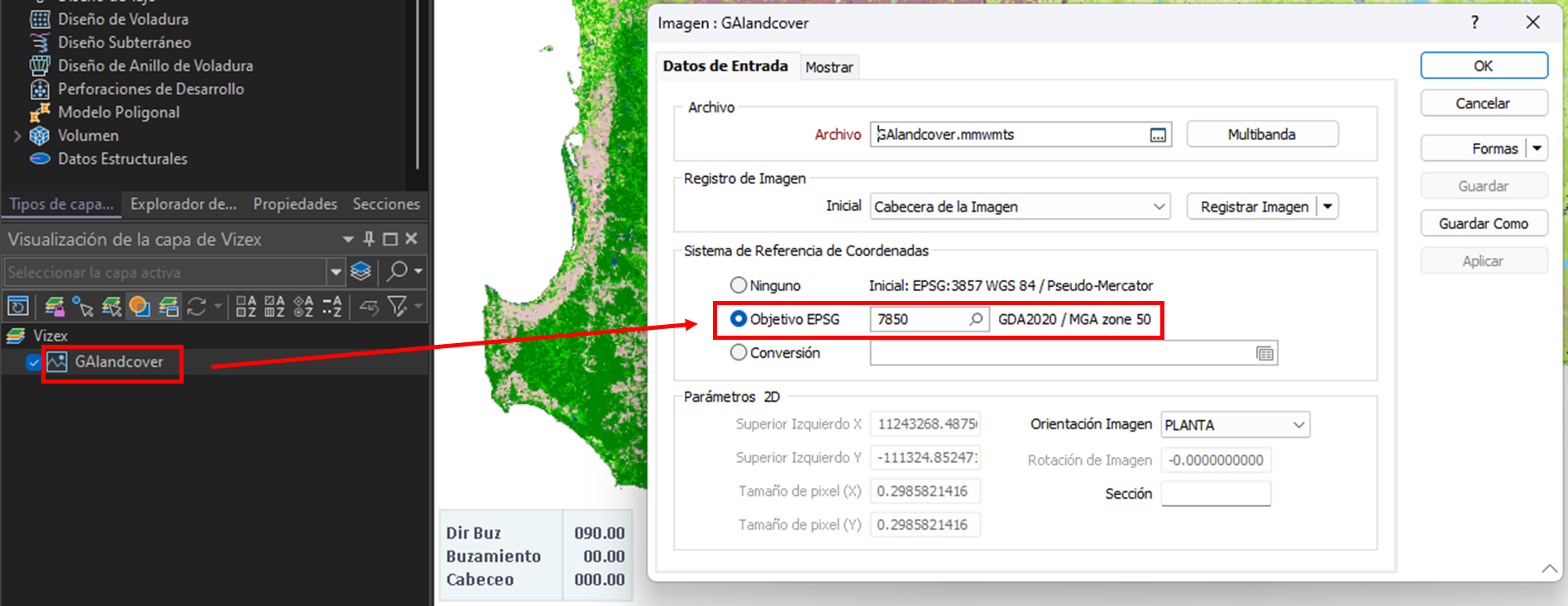Image resolution: width=1568 pixels, height=606 pixels.
Task: Switch to the Mostrar tab
Action: [x=829, y=67]
